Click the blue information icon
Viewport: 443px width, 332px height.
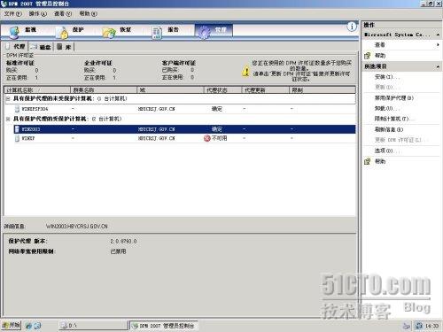coord(352,27)
